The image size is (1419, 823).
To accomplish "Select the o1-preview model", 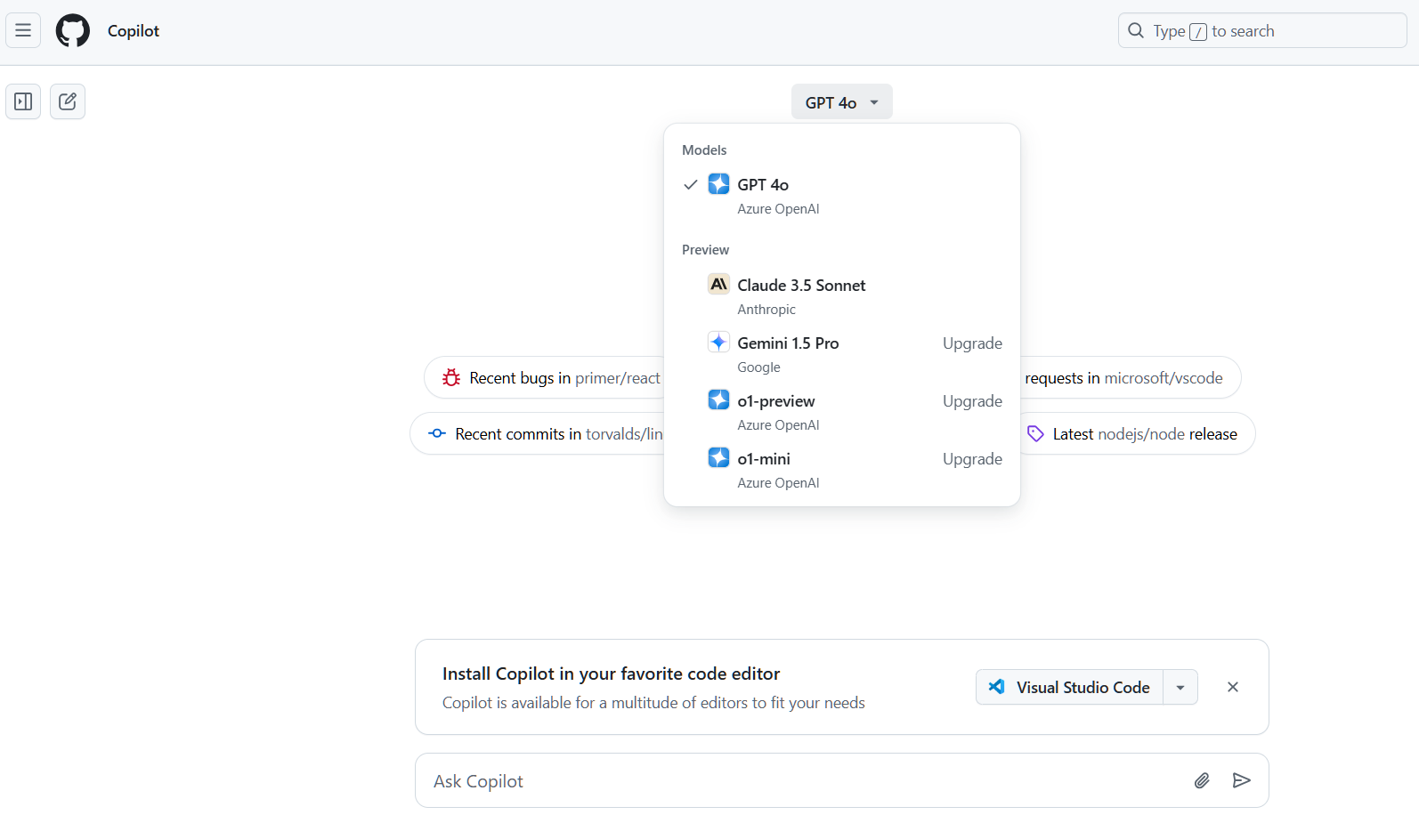I will click(842, 412).
